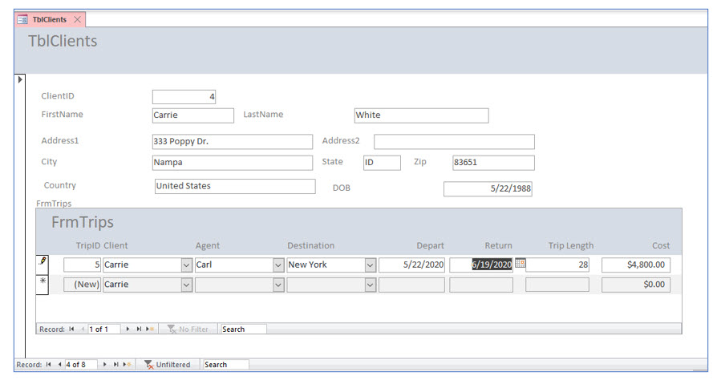Click the Trip Length column header

coord(571,245)
